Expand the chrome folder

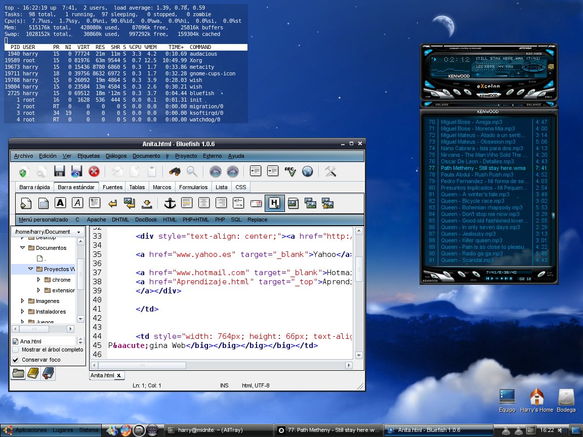click(x=38, y=279)
